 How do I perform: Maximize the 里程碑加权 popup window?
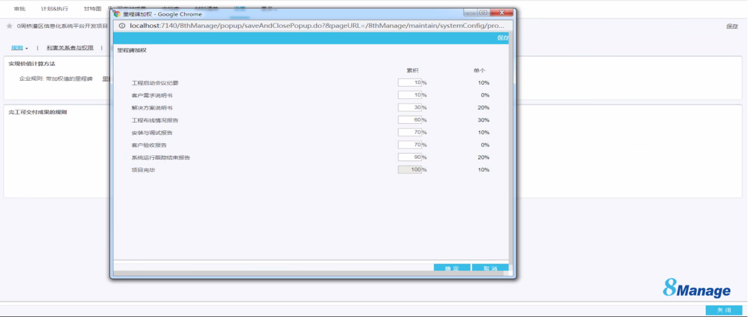(x=484, y=13)
